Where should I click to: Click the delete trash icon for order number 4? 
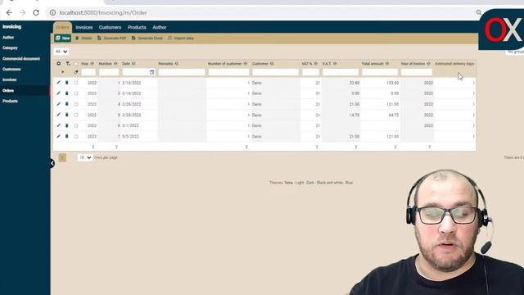click(67, 104)
